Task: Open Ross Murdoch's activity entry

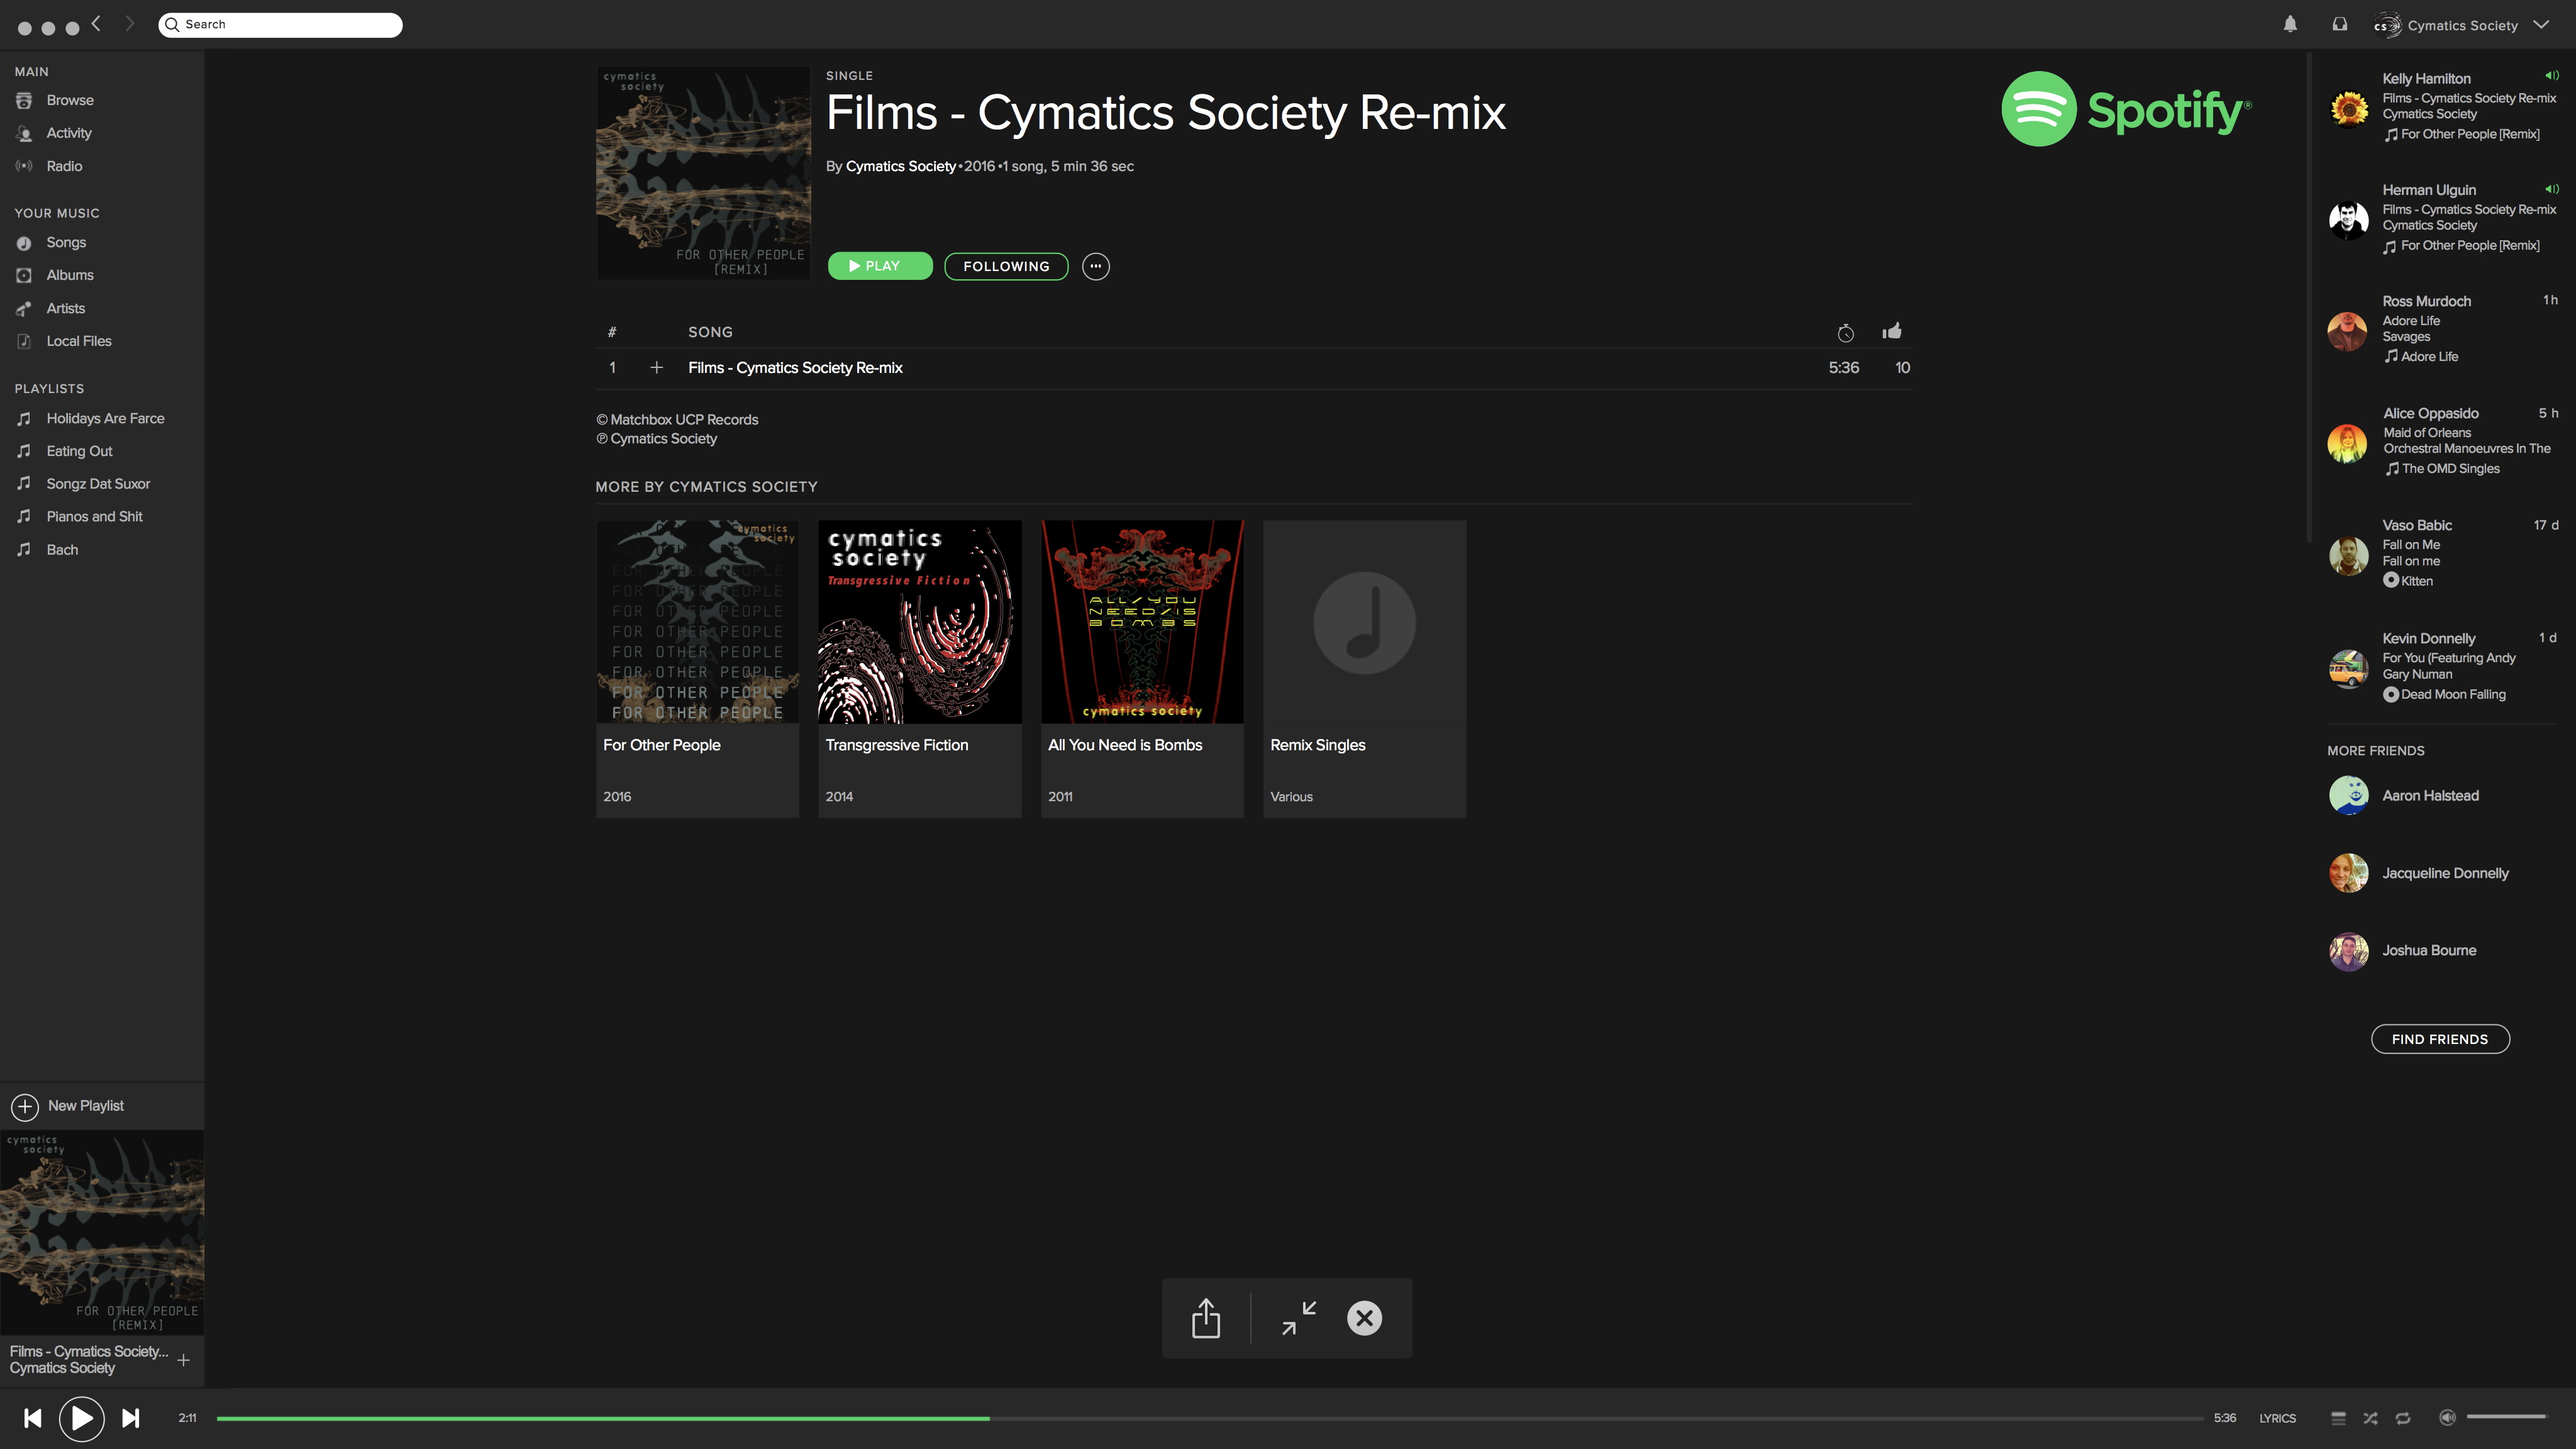Action: (2442, 329)
